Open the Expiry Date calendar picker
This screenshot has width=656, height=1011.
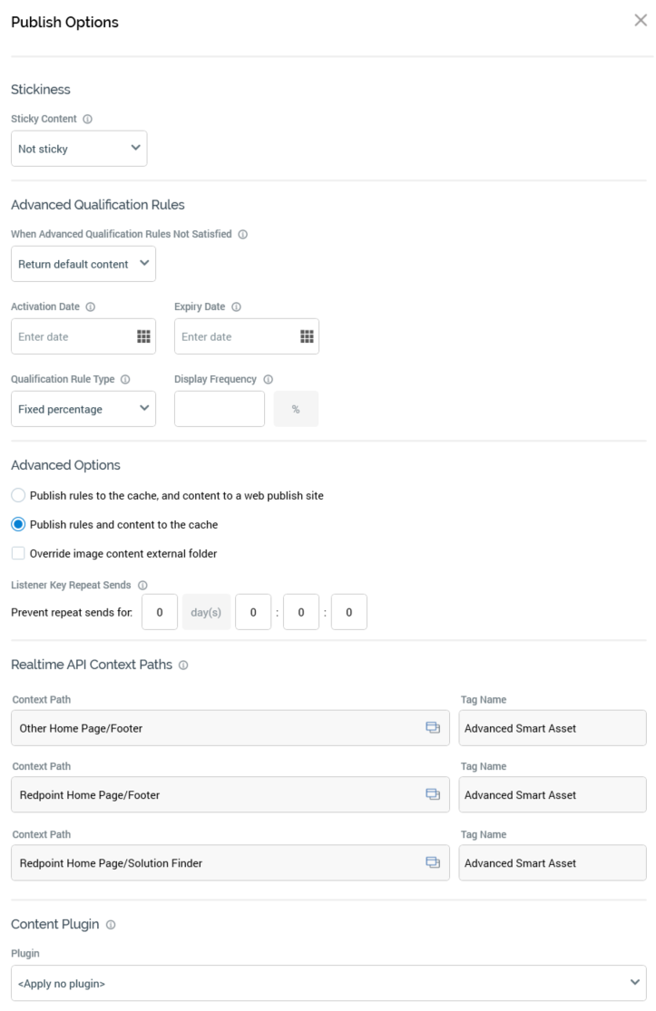[307, 336]
